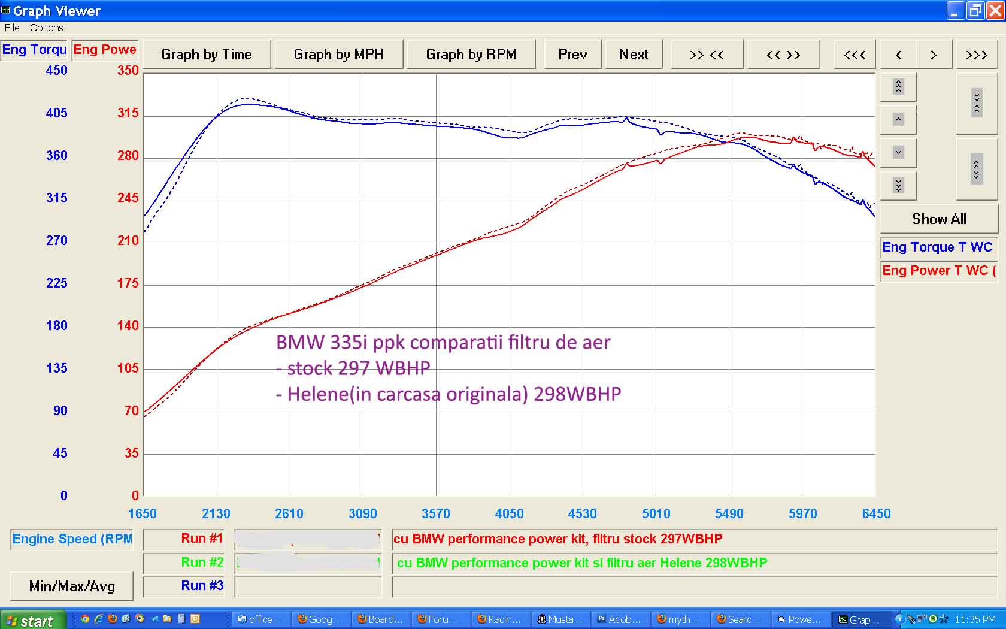The width and height of the screenshot is (1006, 629).
Task: Click Graph by RPM button
Action: pyautogui.click(x=471, y=55)
